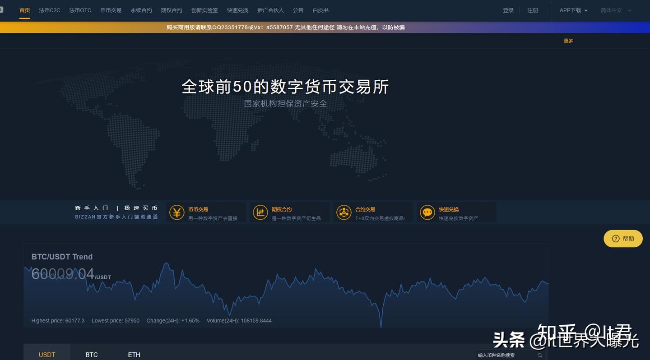This screenshot has height=360, width=650.
Task: Click the 合约交易 circular icon
Action: pos(344,212)
